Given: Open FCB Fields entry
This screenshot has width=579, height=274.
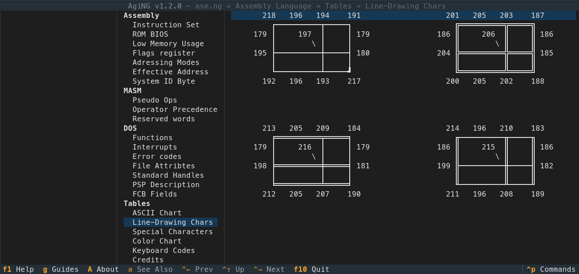Looking at the screenshot, I should click(155, 194).
